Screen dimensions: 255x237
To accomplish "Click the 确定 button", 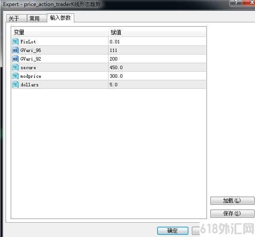I will point(173,231).
